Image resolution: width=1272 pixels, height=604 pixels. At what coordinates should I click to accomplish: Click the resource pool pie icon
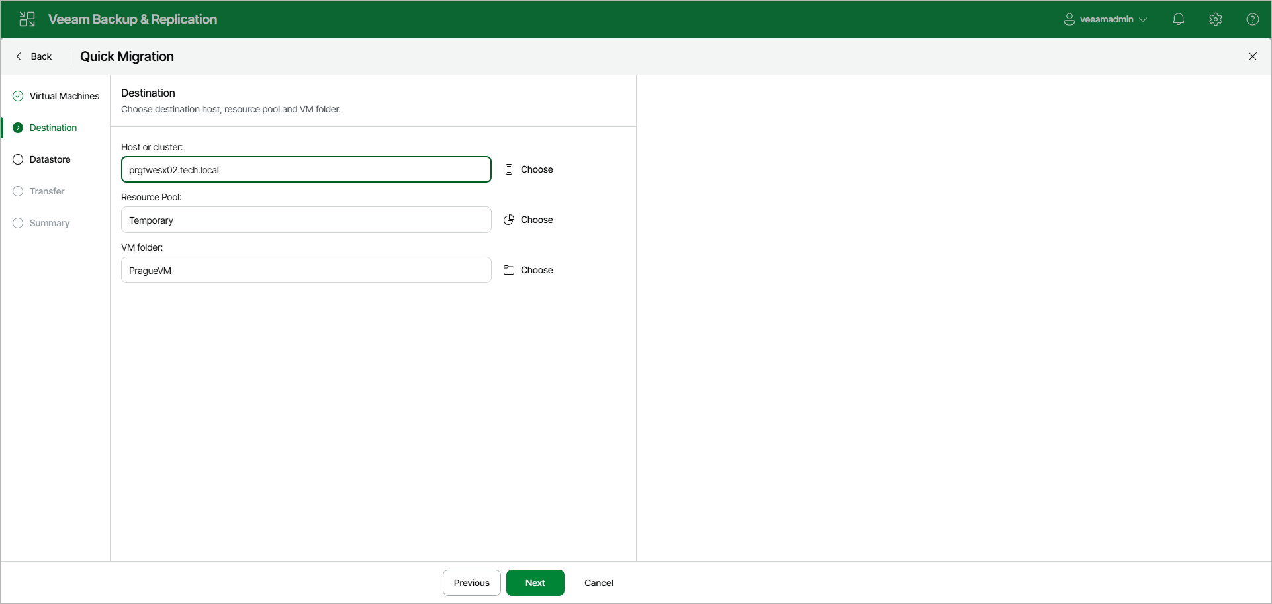[508, 220]
